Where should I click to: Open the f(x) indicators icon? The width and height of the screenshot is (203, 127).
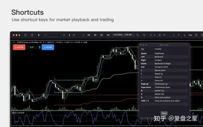click(x=190, y=35)
